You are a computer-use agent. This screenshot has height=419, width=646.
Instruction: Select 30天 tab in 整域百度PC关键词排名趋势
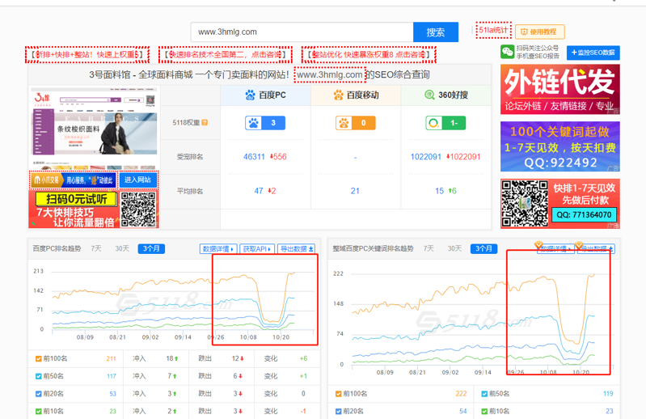click(x=454, y=248)
